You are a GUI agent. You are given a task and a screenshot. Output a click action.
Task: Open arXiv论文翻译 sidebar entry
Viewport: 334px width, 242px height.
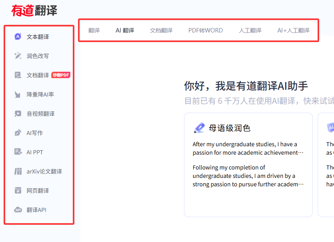pyautogui.click(x=44, y=171)
